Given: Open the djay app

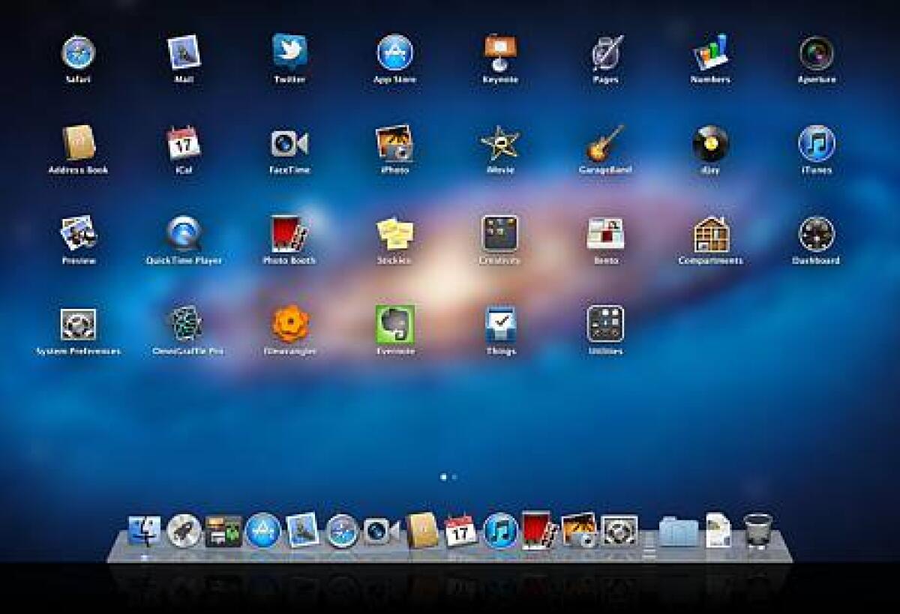Looking at the screenshot, I should (710, 143).
